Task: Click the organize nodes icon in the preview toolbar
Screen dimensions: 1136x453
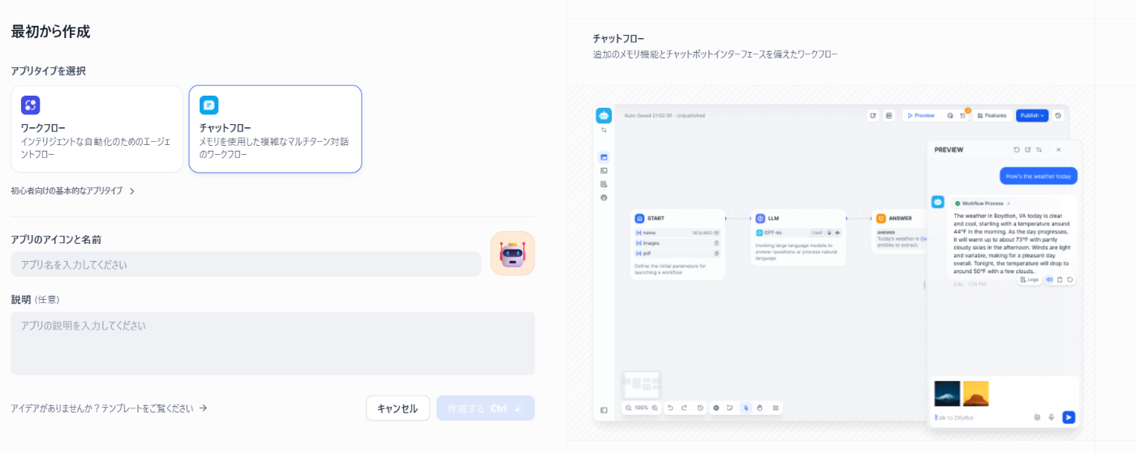Action: tap(777, 408)
